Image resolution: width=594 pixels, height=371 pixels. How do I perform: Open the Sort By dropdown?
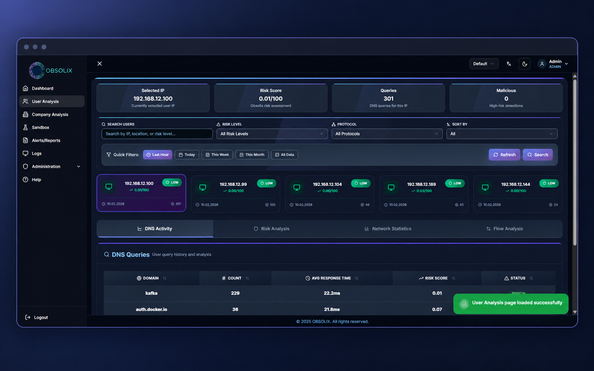pyautogui.click(x=502, y=134)
